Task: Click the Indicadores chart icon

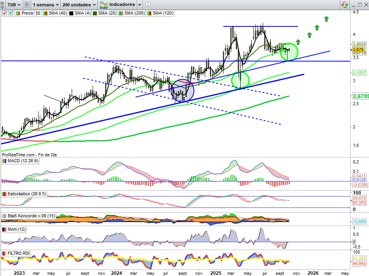Action: pos(104,5)
